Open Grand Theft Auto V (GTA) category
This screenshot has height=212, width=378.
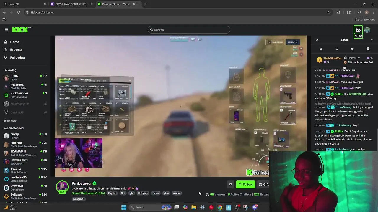[88, 193]
